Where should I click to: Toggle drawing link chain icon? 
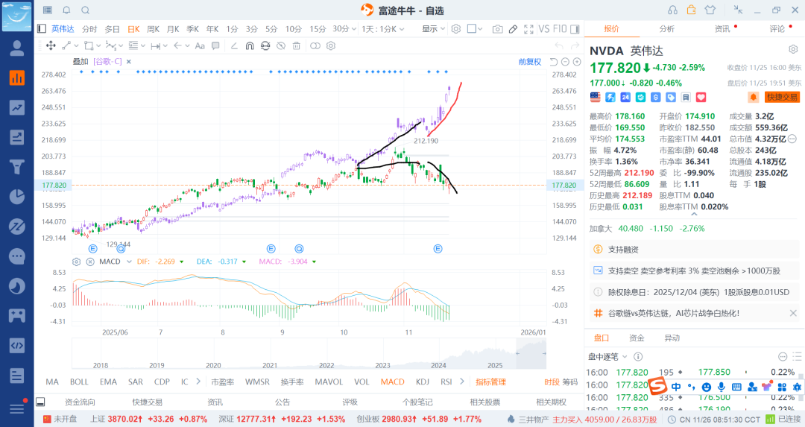tap(315, 45)
